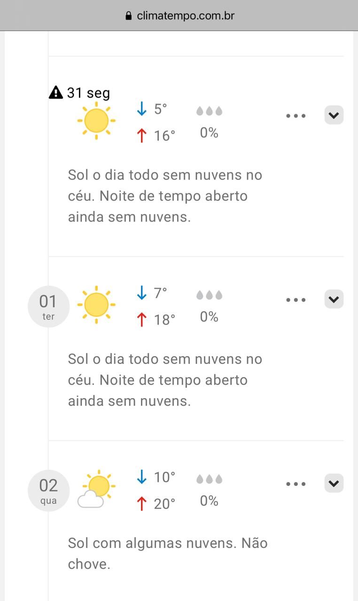Click the rain drops icon for 01 ter

coord(209,295)
